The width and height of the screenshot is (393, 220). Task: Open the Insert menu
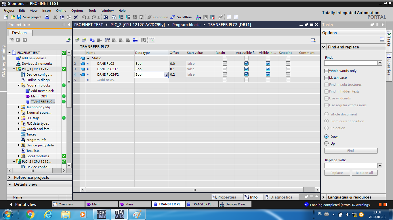47,11
